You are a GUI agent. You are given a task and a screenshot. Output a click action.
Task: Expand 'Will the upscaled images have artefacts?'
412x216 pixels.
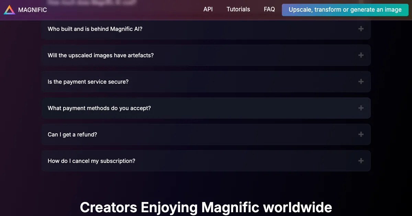point(101,56)
